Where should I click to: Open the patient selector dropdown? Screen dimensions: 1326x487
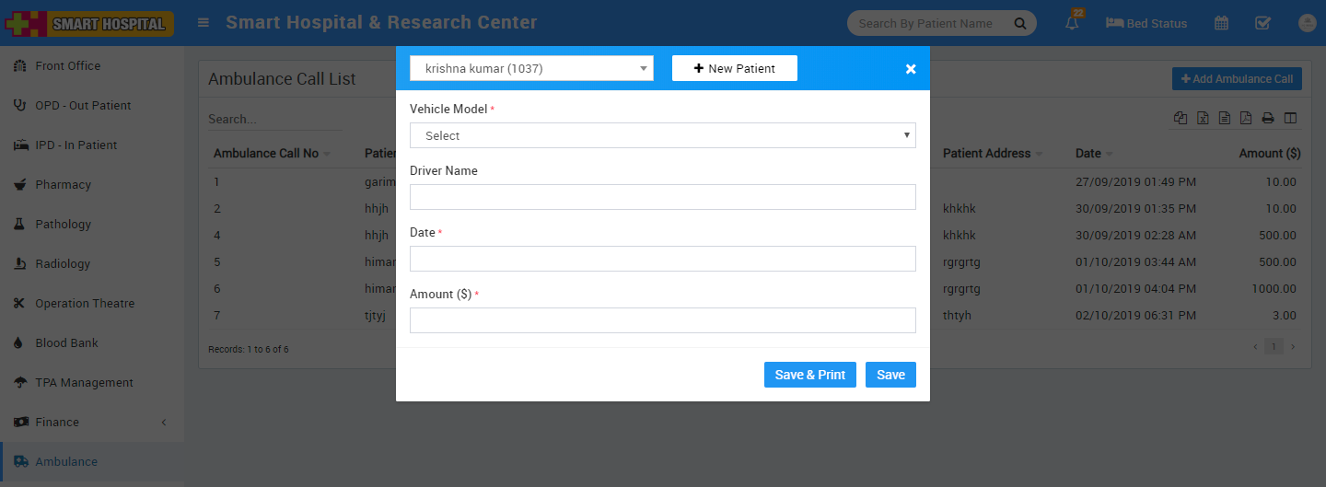point(531,68)
